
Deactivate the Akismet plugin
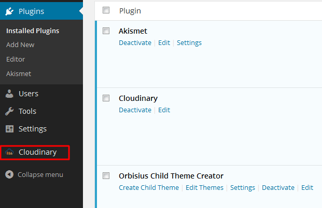135,43
